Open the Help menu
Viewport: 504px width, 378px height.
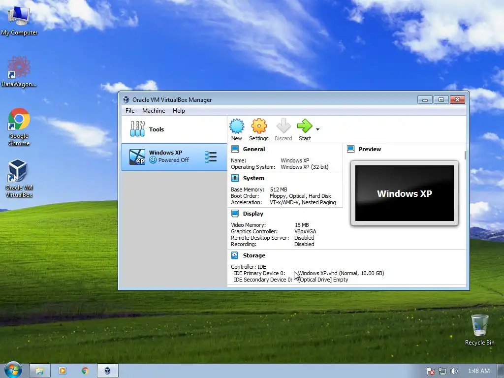179,111
